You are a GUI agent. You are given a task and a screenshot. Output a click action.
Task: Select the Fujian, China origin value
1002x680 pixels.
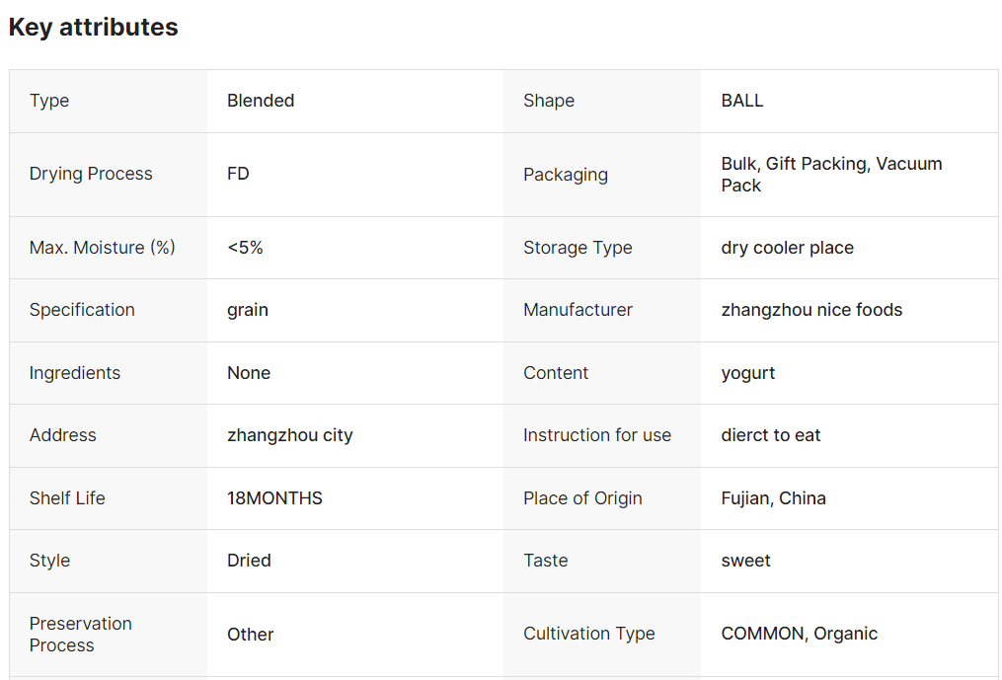773,498
